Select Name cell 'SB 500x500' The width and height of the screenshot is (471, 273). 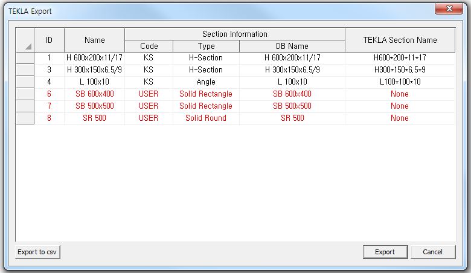pyautogui.click(x=95, y=106)
